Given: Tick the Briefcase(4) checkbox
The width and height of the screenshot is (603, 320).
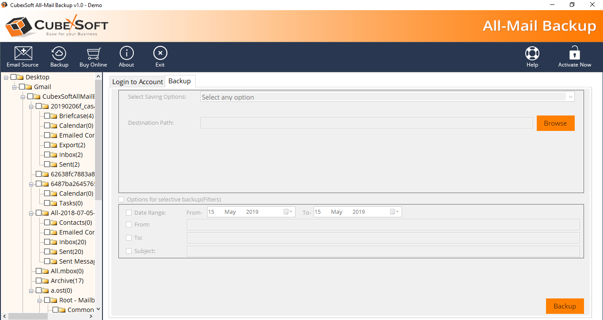Looking at the screenshot, I should (47, 116).
